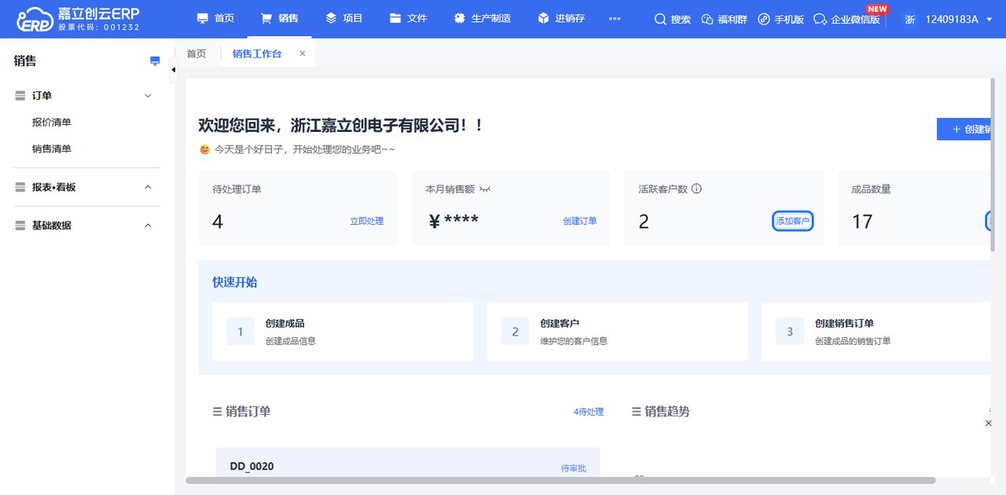This screenshot has height=495, width=1006.
Task: Click the 浙 user avatar
Action: [909, 19]
